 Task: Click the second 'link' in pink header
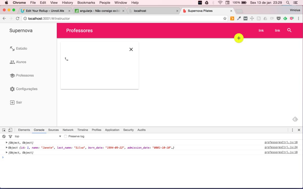click(277, 30)
